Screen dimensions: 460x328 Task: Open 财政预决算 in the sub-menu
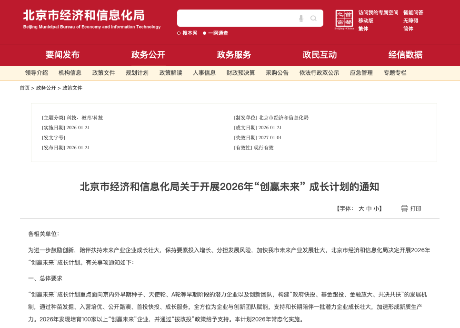pos(240,73)
